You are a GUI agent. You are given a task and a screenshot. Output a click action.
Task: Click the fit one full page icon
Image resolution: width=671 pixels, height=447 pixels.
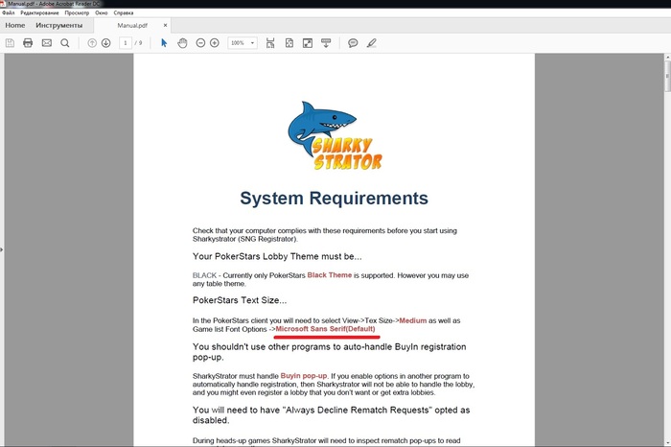tap(289, 43)
